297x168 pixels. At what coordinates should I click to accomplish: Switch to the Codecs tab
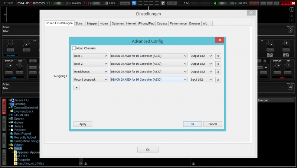click(162, 23)
